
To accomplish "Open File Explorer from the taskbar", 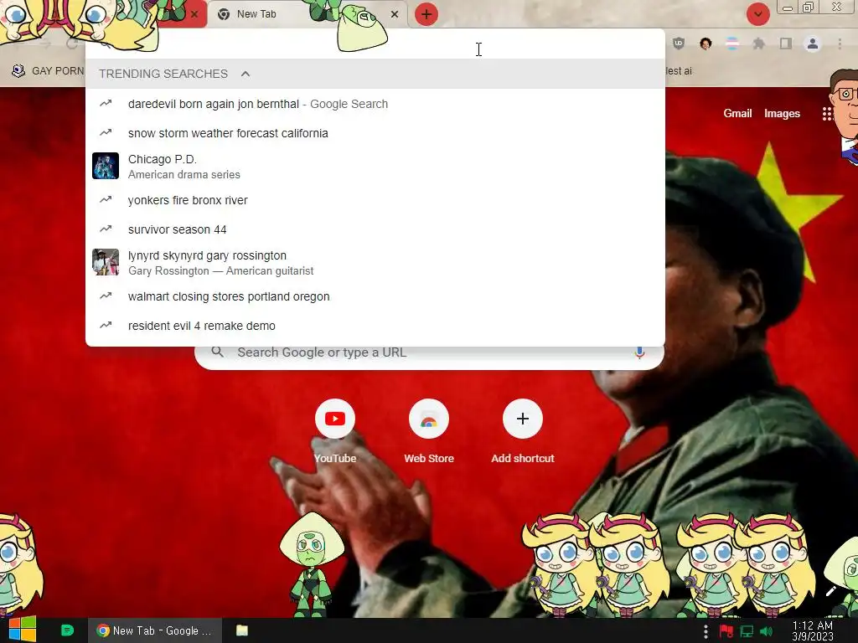I will [242, 630].
